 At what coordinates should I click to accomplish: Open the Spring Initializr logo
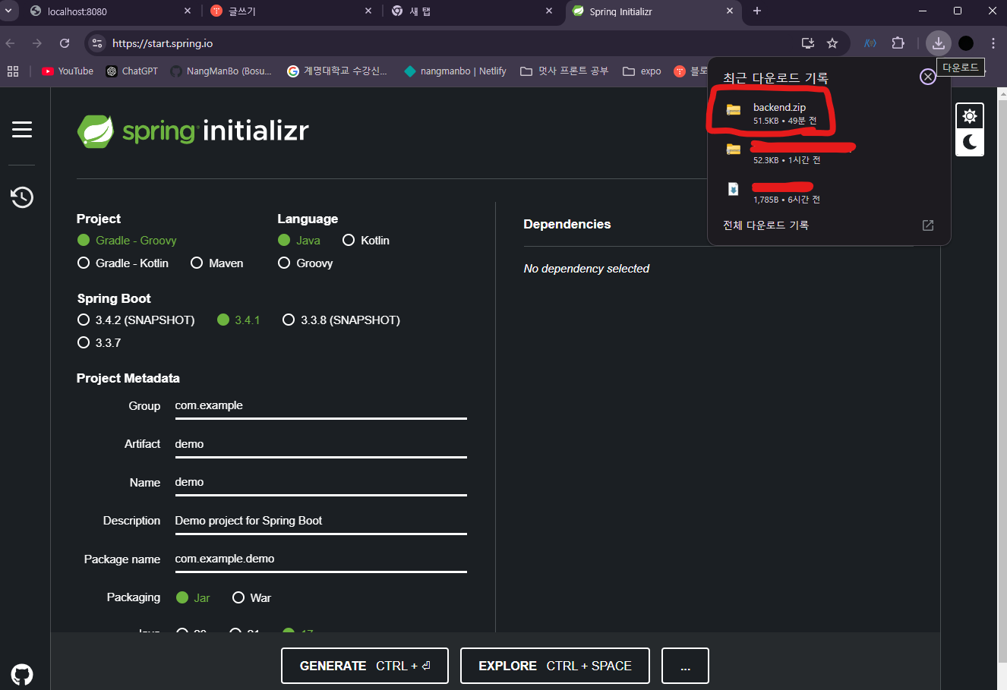(193, 131)
